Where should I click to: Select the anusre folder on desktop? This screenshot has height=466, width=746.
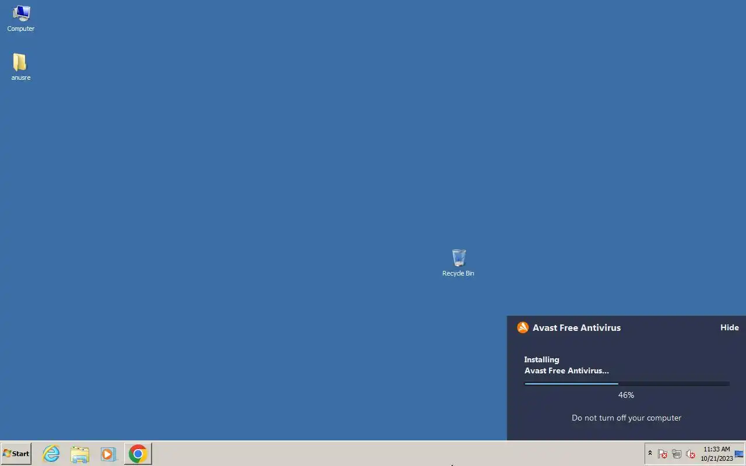tap(20, 67)
